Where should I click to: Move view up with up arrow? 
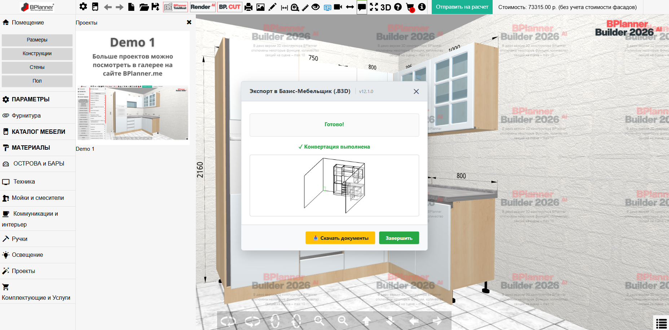coord(366,321)
